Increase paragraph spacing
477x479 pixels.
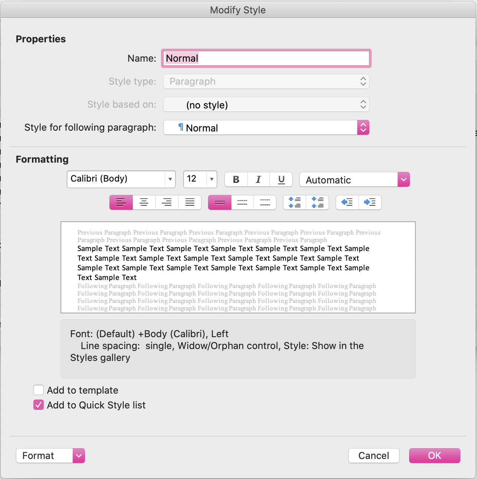[x=295, y=202]
